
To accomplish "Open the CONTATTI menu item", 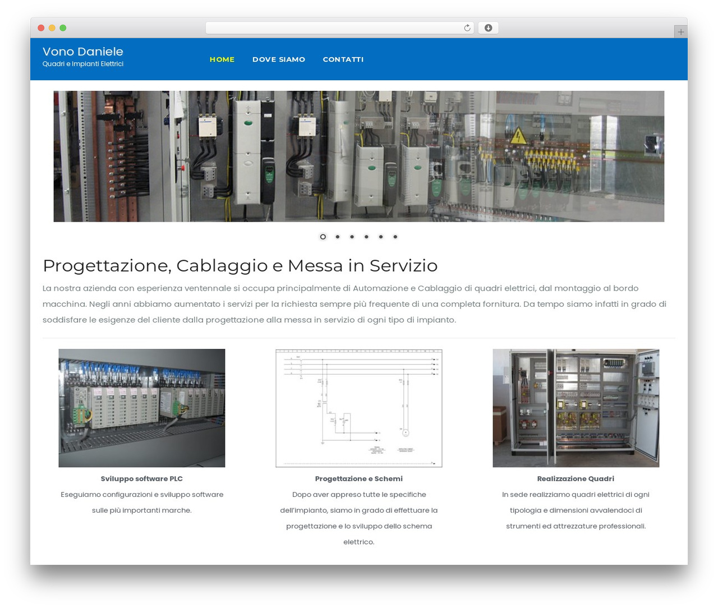I will coord(343,59).
